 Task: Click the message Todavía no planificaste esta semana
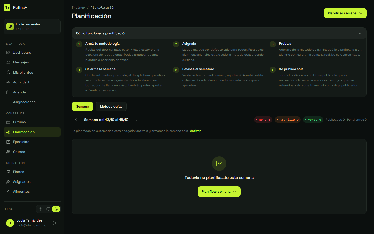pos(219,178)
